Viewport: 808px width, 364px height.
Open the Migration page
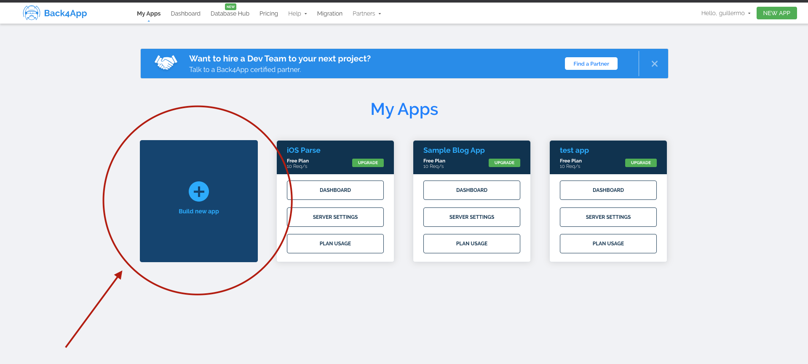tap(329, 13)
